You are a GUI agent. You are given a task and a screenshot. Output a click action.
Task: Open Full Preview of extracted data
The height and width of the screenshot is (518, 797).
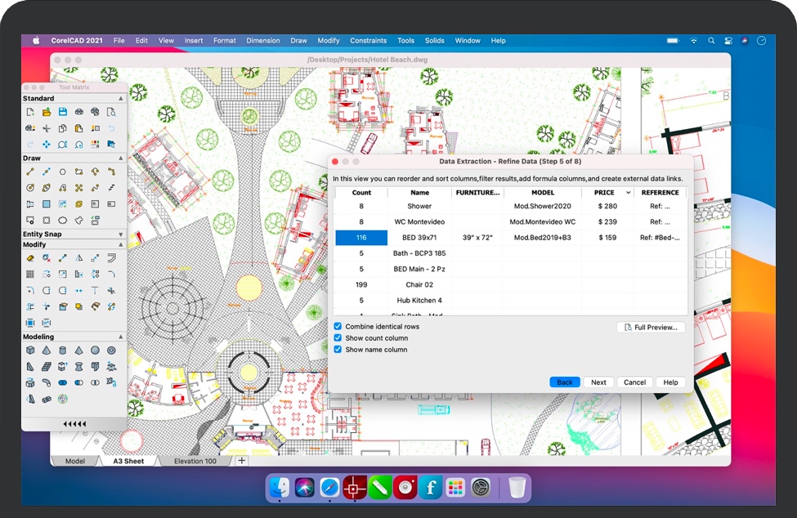tap(651, 327)
